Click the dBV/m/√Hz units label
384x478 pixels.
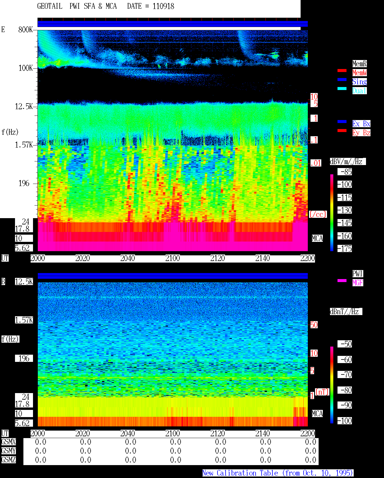[348, 161]
